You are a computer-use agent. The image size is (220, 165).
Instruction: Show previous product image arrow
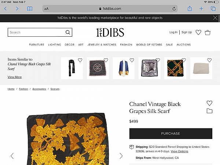pos(12,156)
